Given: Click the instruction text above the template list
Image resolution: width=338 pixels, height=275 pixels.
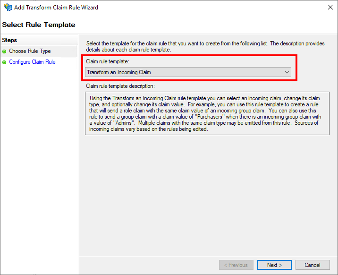Looking at the screenshot, I should click(205, 46).
